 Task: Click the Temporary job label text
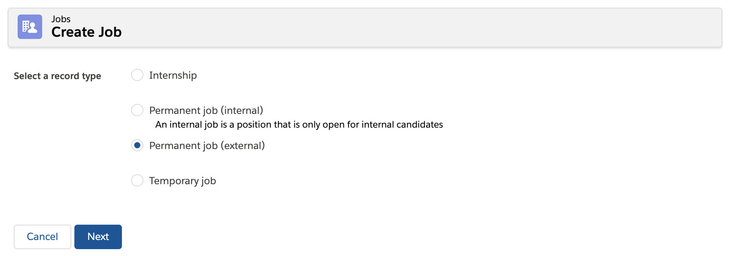click(x=182, y=181)
